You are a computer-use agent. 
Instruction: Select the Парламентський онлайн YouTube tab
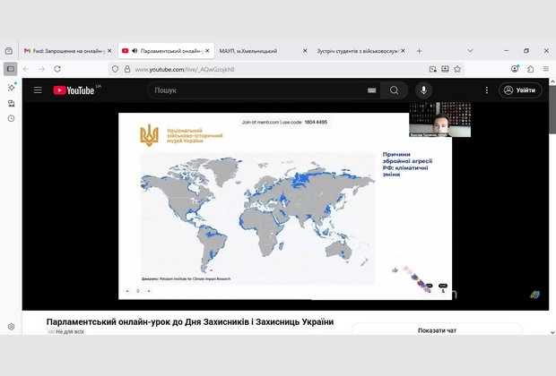pyautogui.click(x=166, y=51)
